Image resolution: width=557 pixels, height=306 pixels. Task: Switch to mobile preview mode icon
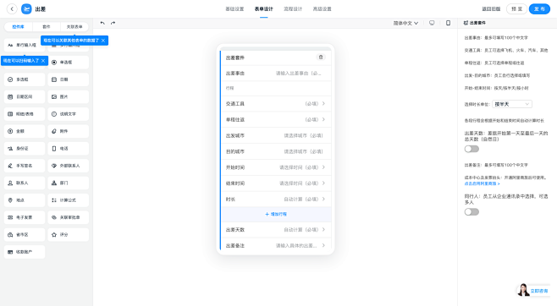pos(449,23)
